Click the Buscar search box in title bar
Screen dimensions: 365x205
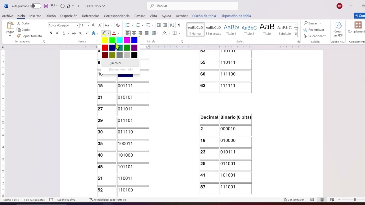tap(192, 6)
